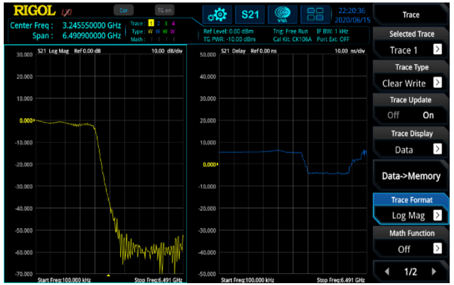The width and height of the screenshot is (454, 285).
Task: Edit the Span value 6.490900000 GHz
Action: 92,36
